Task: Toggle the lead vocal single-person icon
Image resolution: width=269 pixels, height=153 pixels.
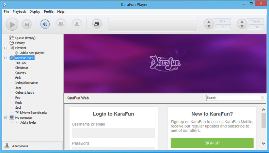Action: (x=77, y=24)
